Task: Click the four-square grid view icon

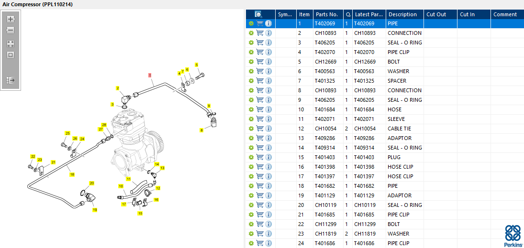Action: tap(11, 43)
